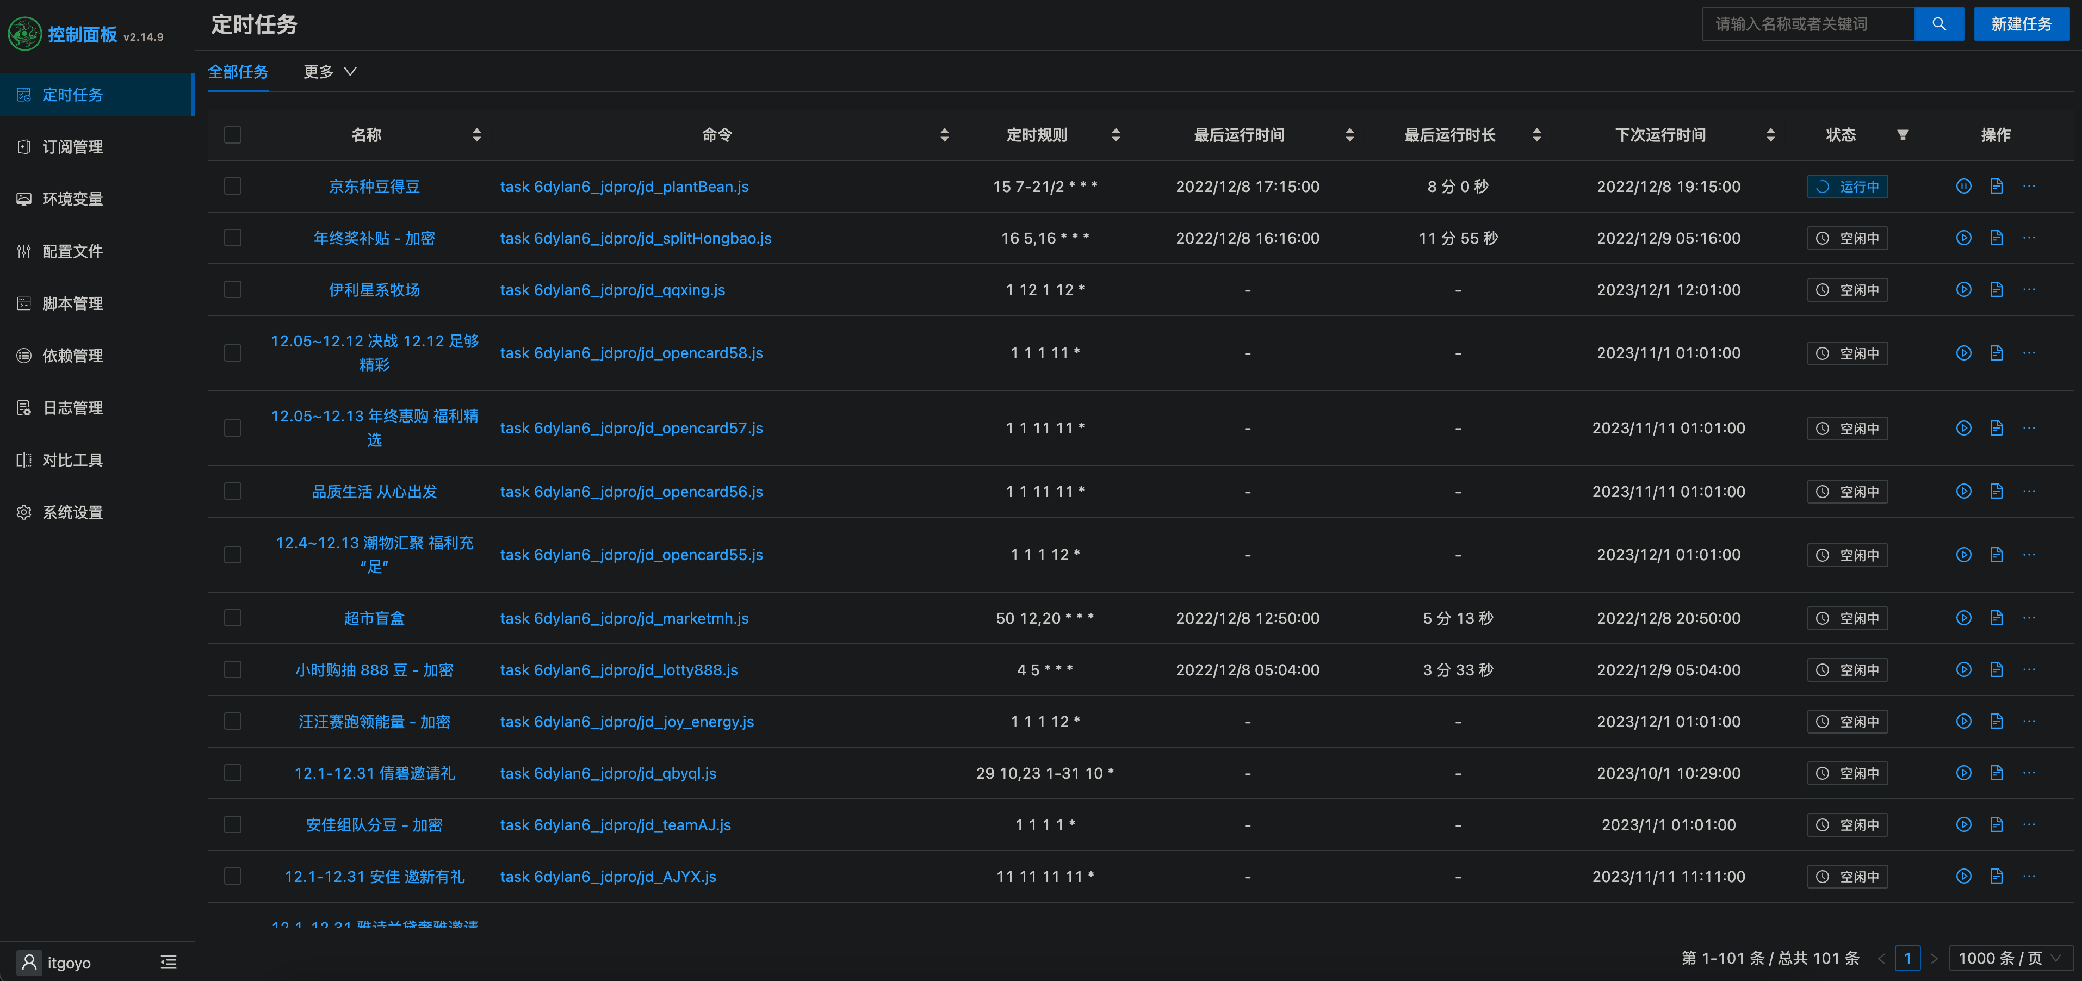This screenshot has width=2082, height=981.
Task: Select all tasks with header checkbox
Action: tap(233, 135)
